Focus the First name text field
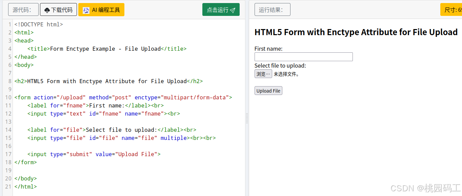 pyautogui.click(x=304, y=57)
